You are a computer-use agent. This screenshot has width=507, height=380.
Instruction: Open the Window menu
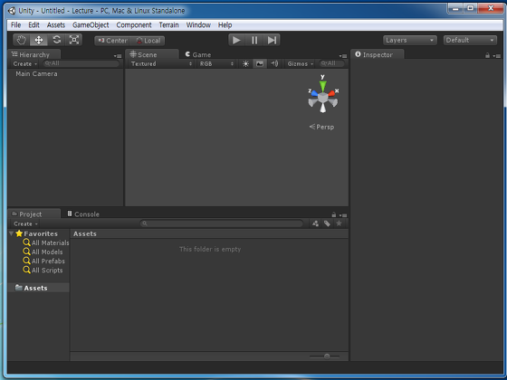point(198,25)
